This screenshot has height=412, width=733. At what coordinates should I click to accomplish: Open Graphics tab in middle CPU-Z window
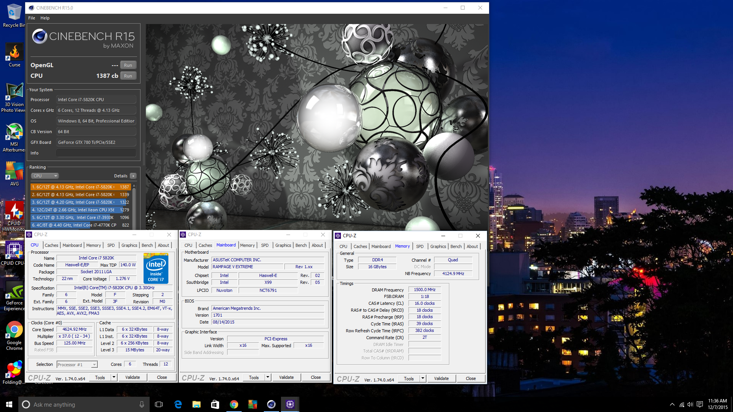click(283, 245)
